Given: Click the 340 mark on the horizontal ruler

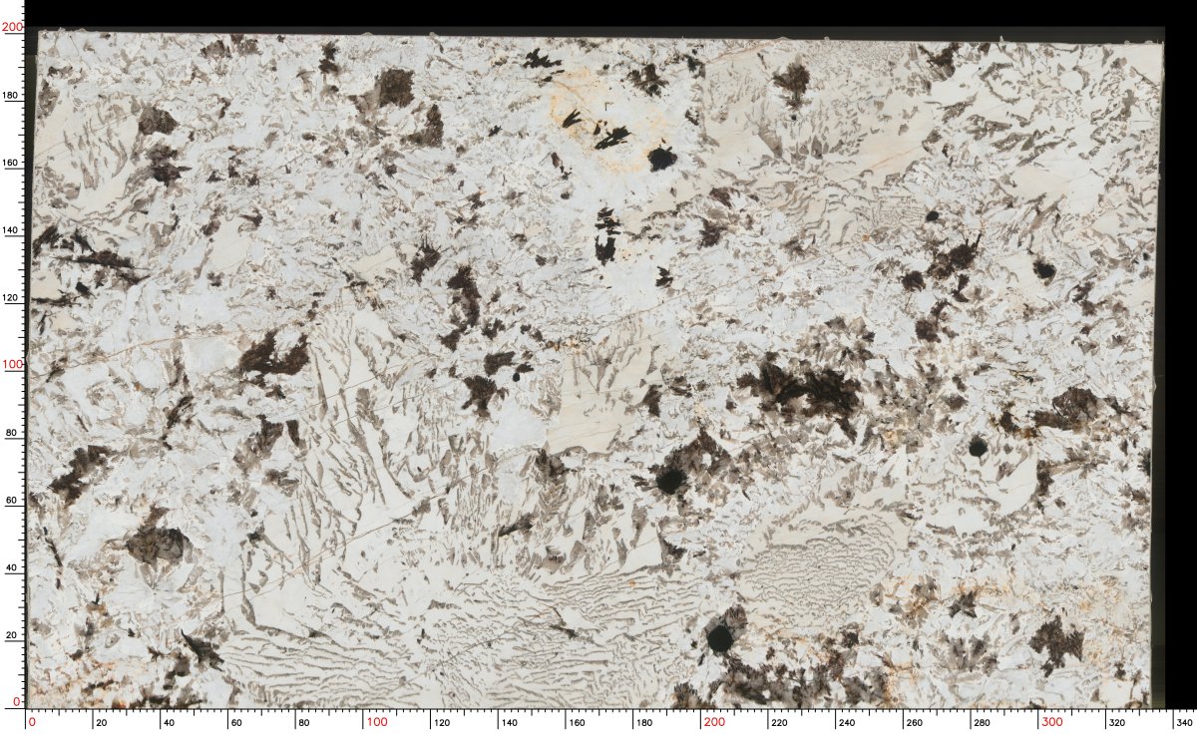Looking at the screenshot, I should 1186,722.
